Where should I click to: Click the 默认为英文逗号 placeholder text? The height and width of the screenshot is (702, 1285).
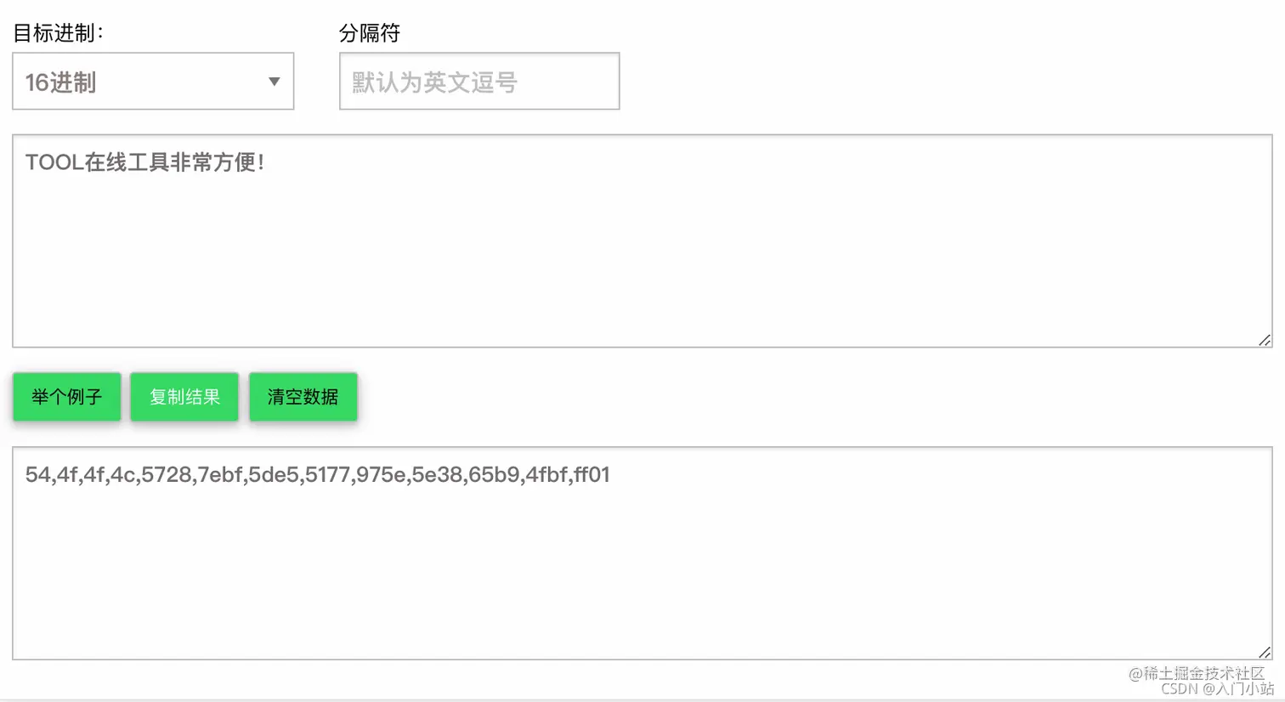(x=434, y=82)
